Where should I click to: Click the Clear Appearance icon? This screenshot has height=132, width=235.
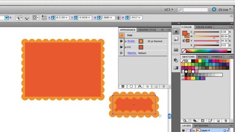148,87
